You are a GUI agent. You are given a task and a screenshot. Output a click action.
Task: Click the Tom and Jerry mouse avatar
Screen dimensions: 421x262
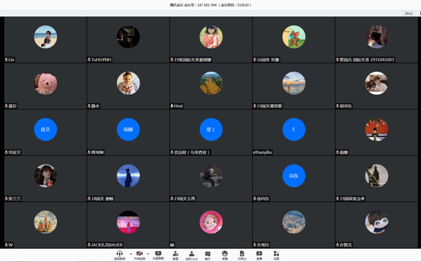point(294,37)
